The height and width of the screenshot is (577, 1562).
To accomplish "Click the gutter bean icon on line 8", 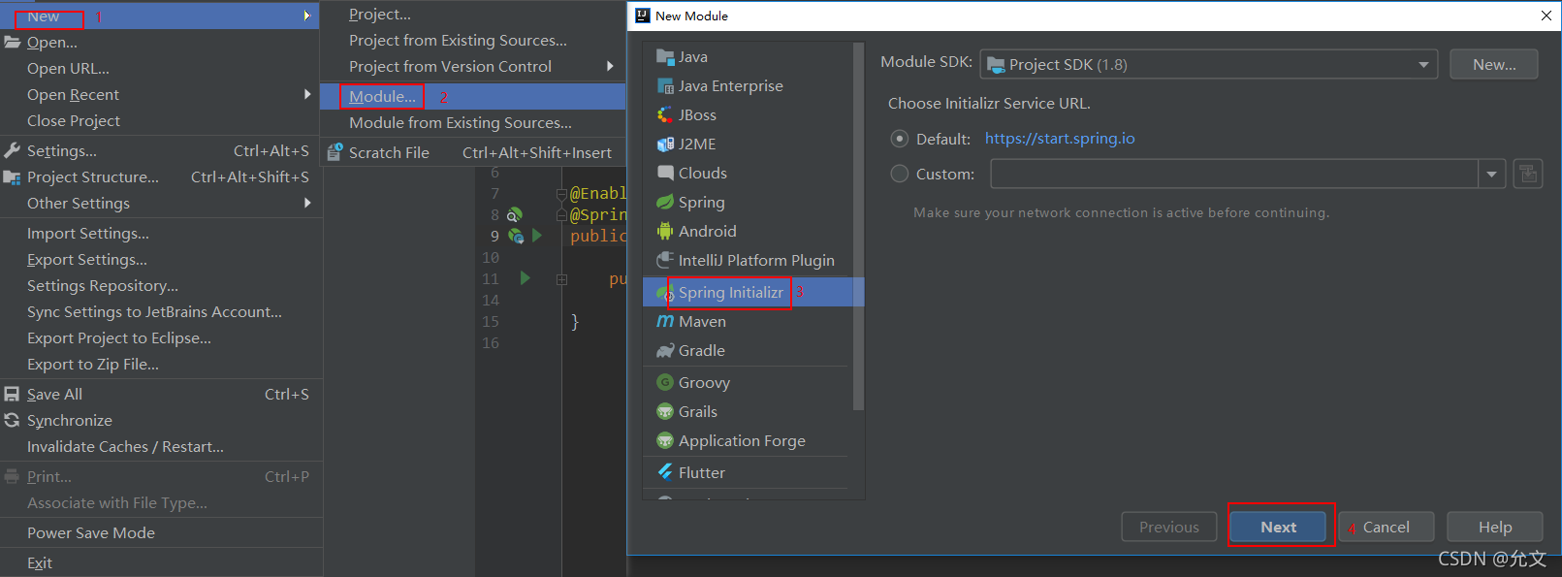I will tap(515, 214).
